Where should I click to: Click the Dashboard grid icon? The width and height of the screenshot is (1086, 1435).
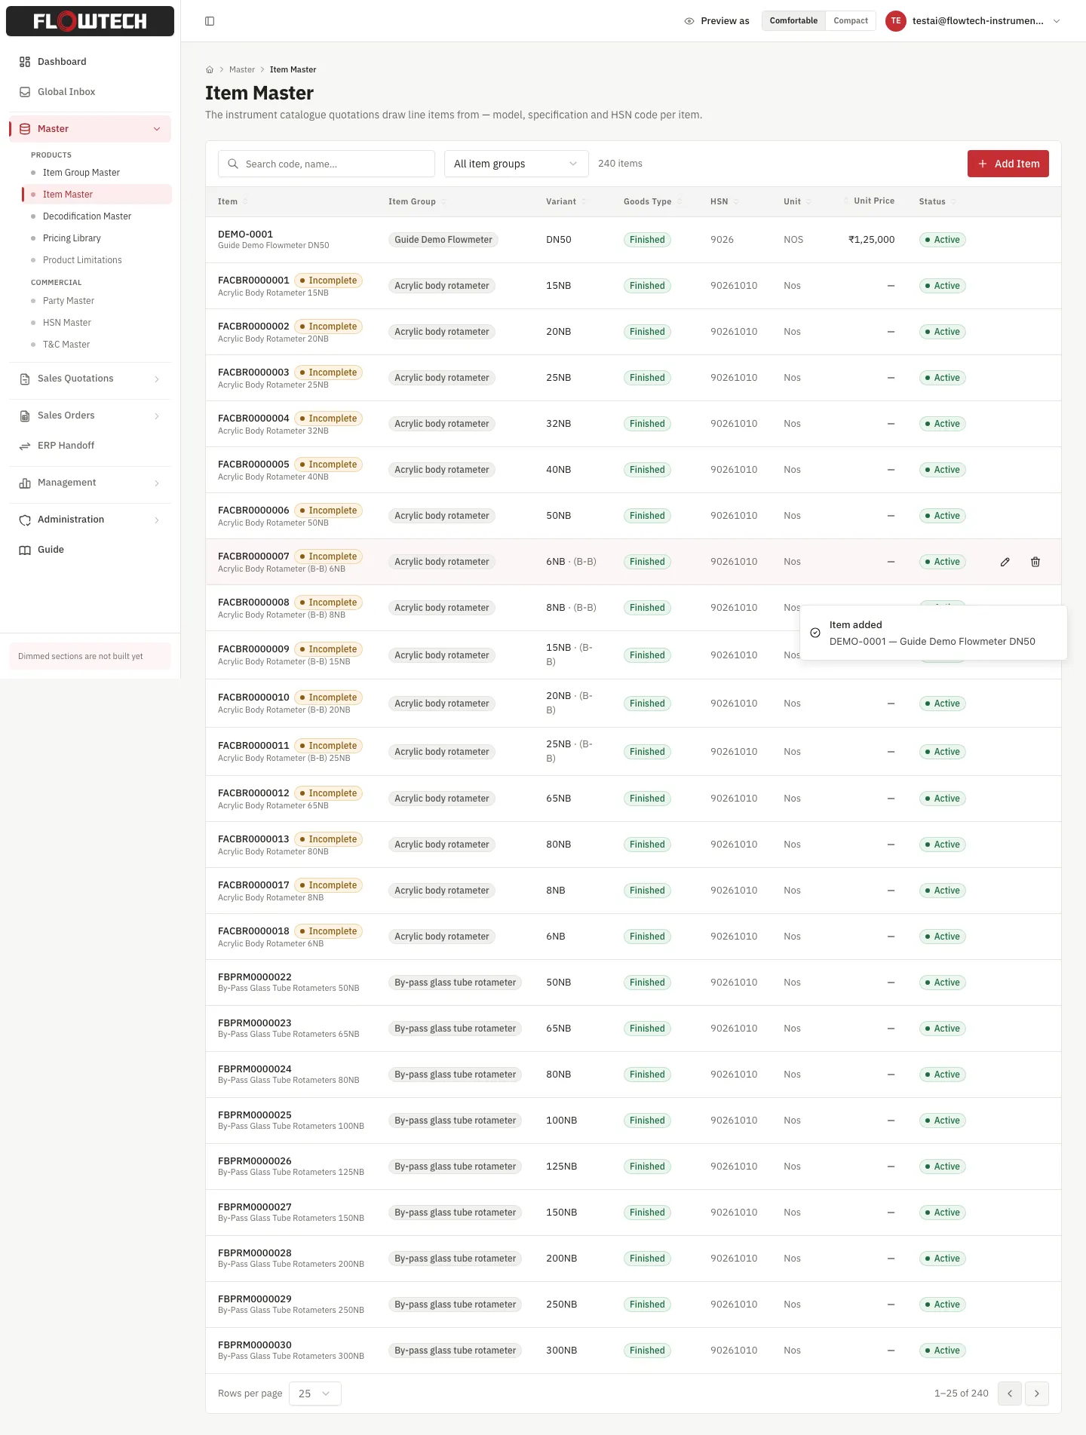tap(25, 62)
